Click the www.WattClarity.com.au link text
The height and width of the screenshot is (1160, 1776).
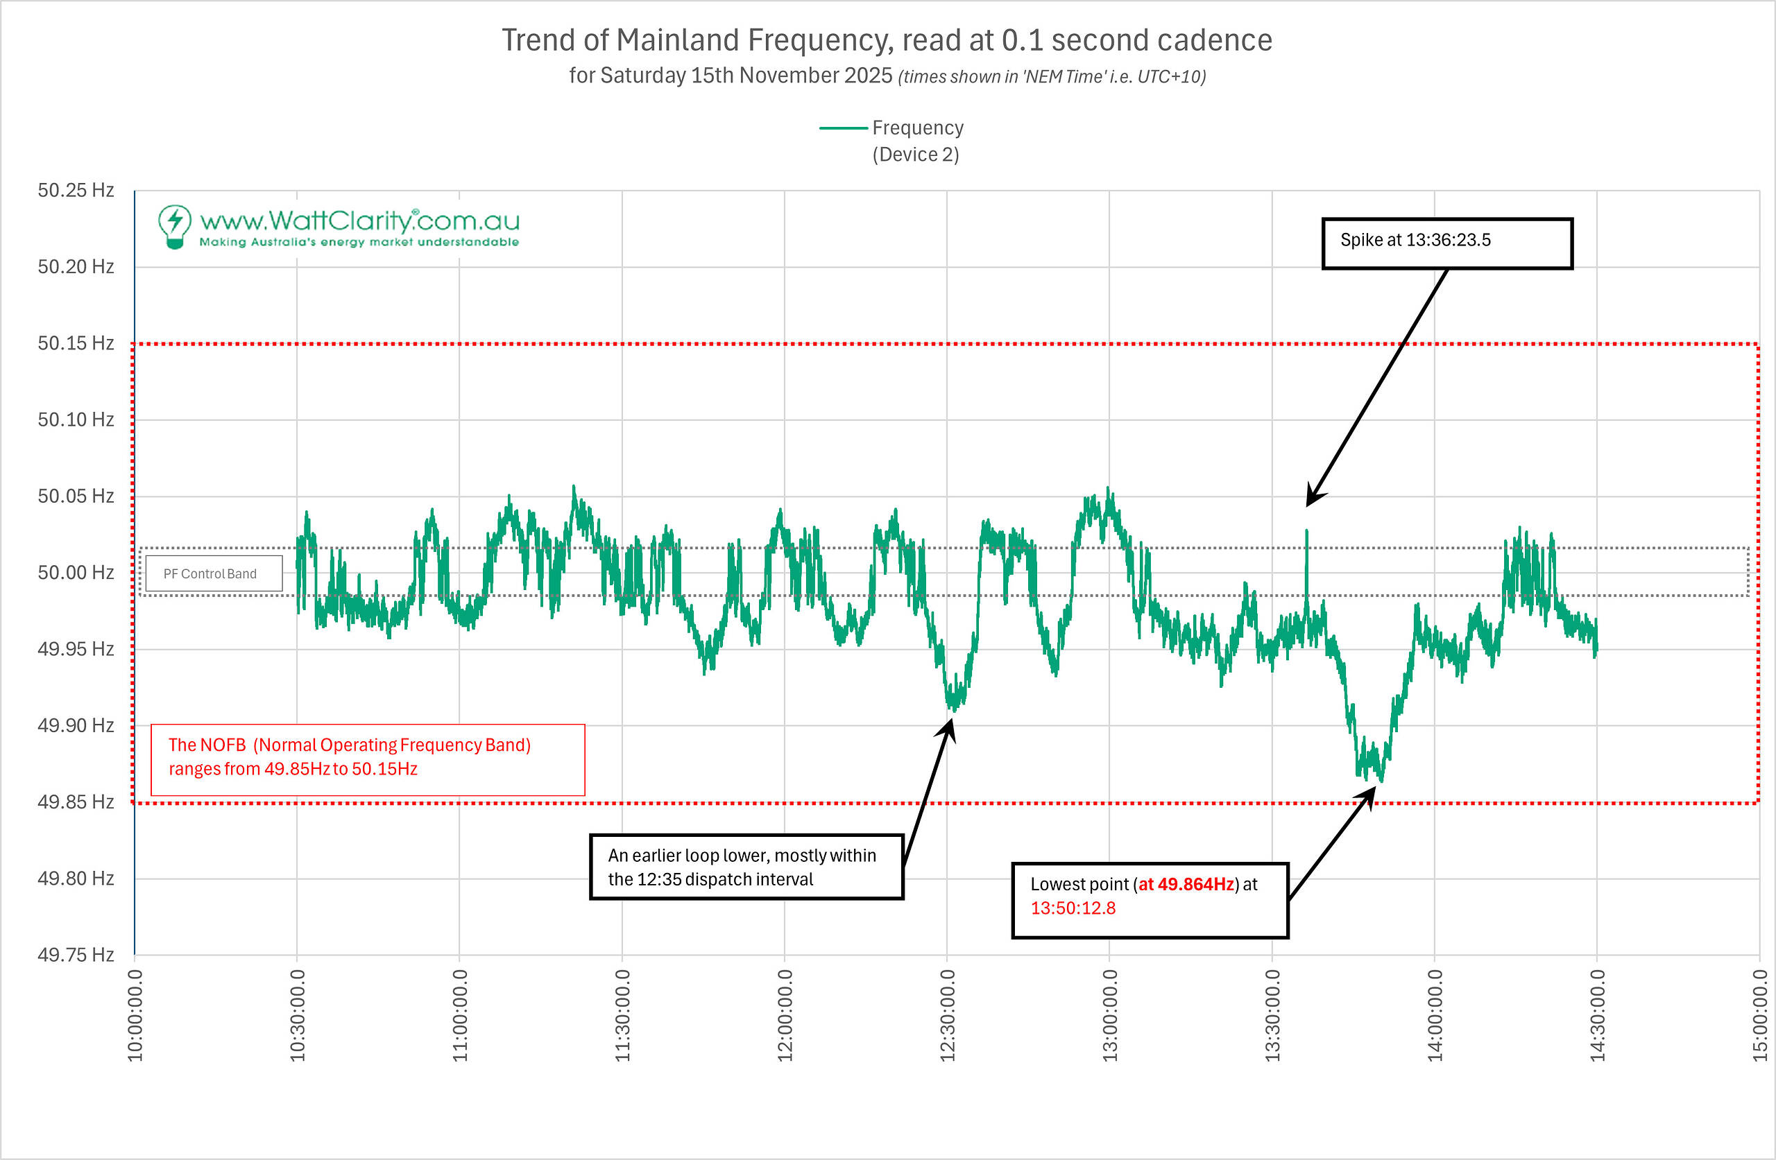pos(359,220)
